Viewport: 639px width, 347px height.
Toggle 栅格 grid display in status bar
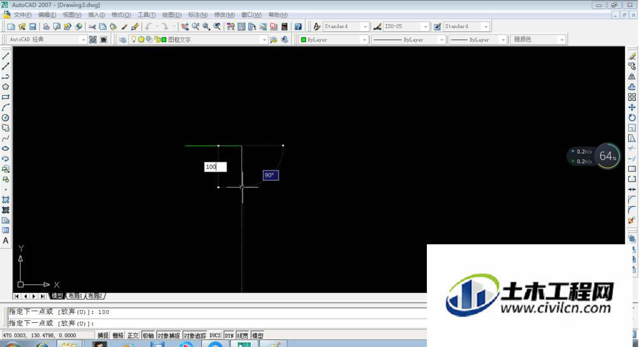(x=118, y=336)
